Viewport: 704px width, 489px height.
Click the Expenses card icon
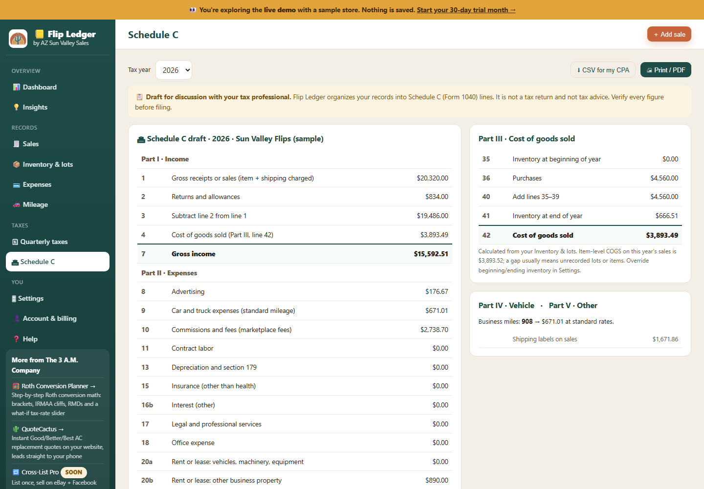17,185
